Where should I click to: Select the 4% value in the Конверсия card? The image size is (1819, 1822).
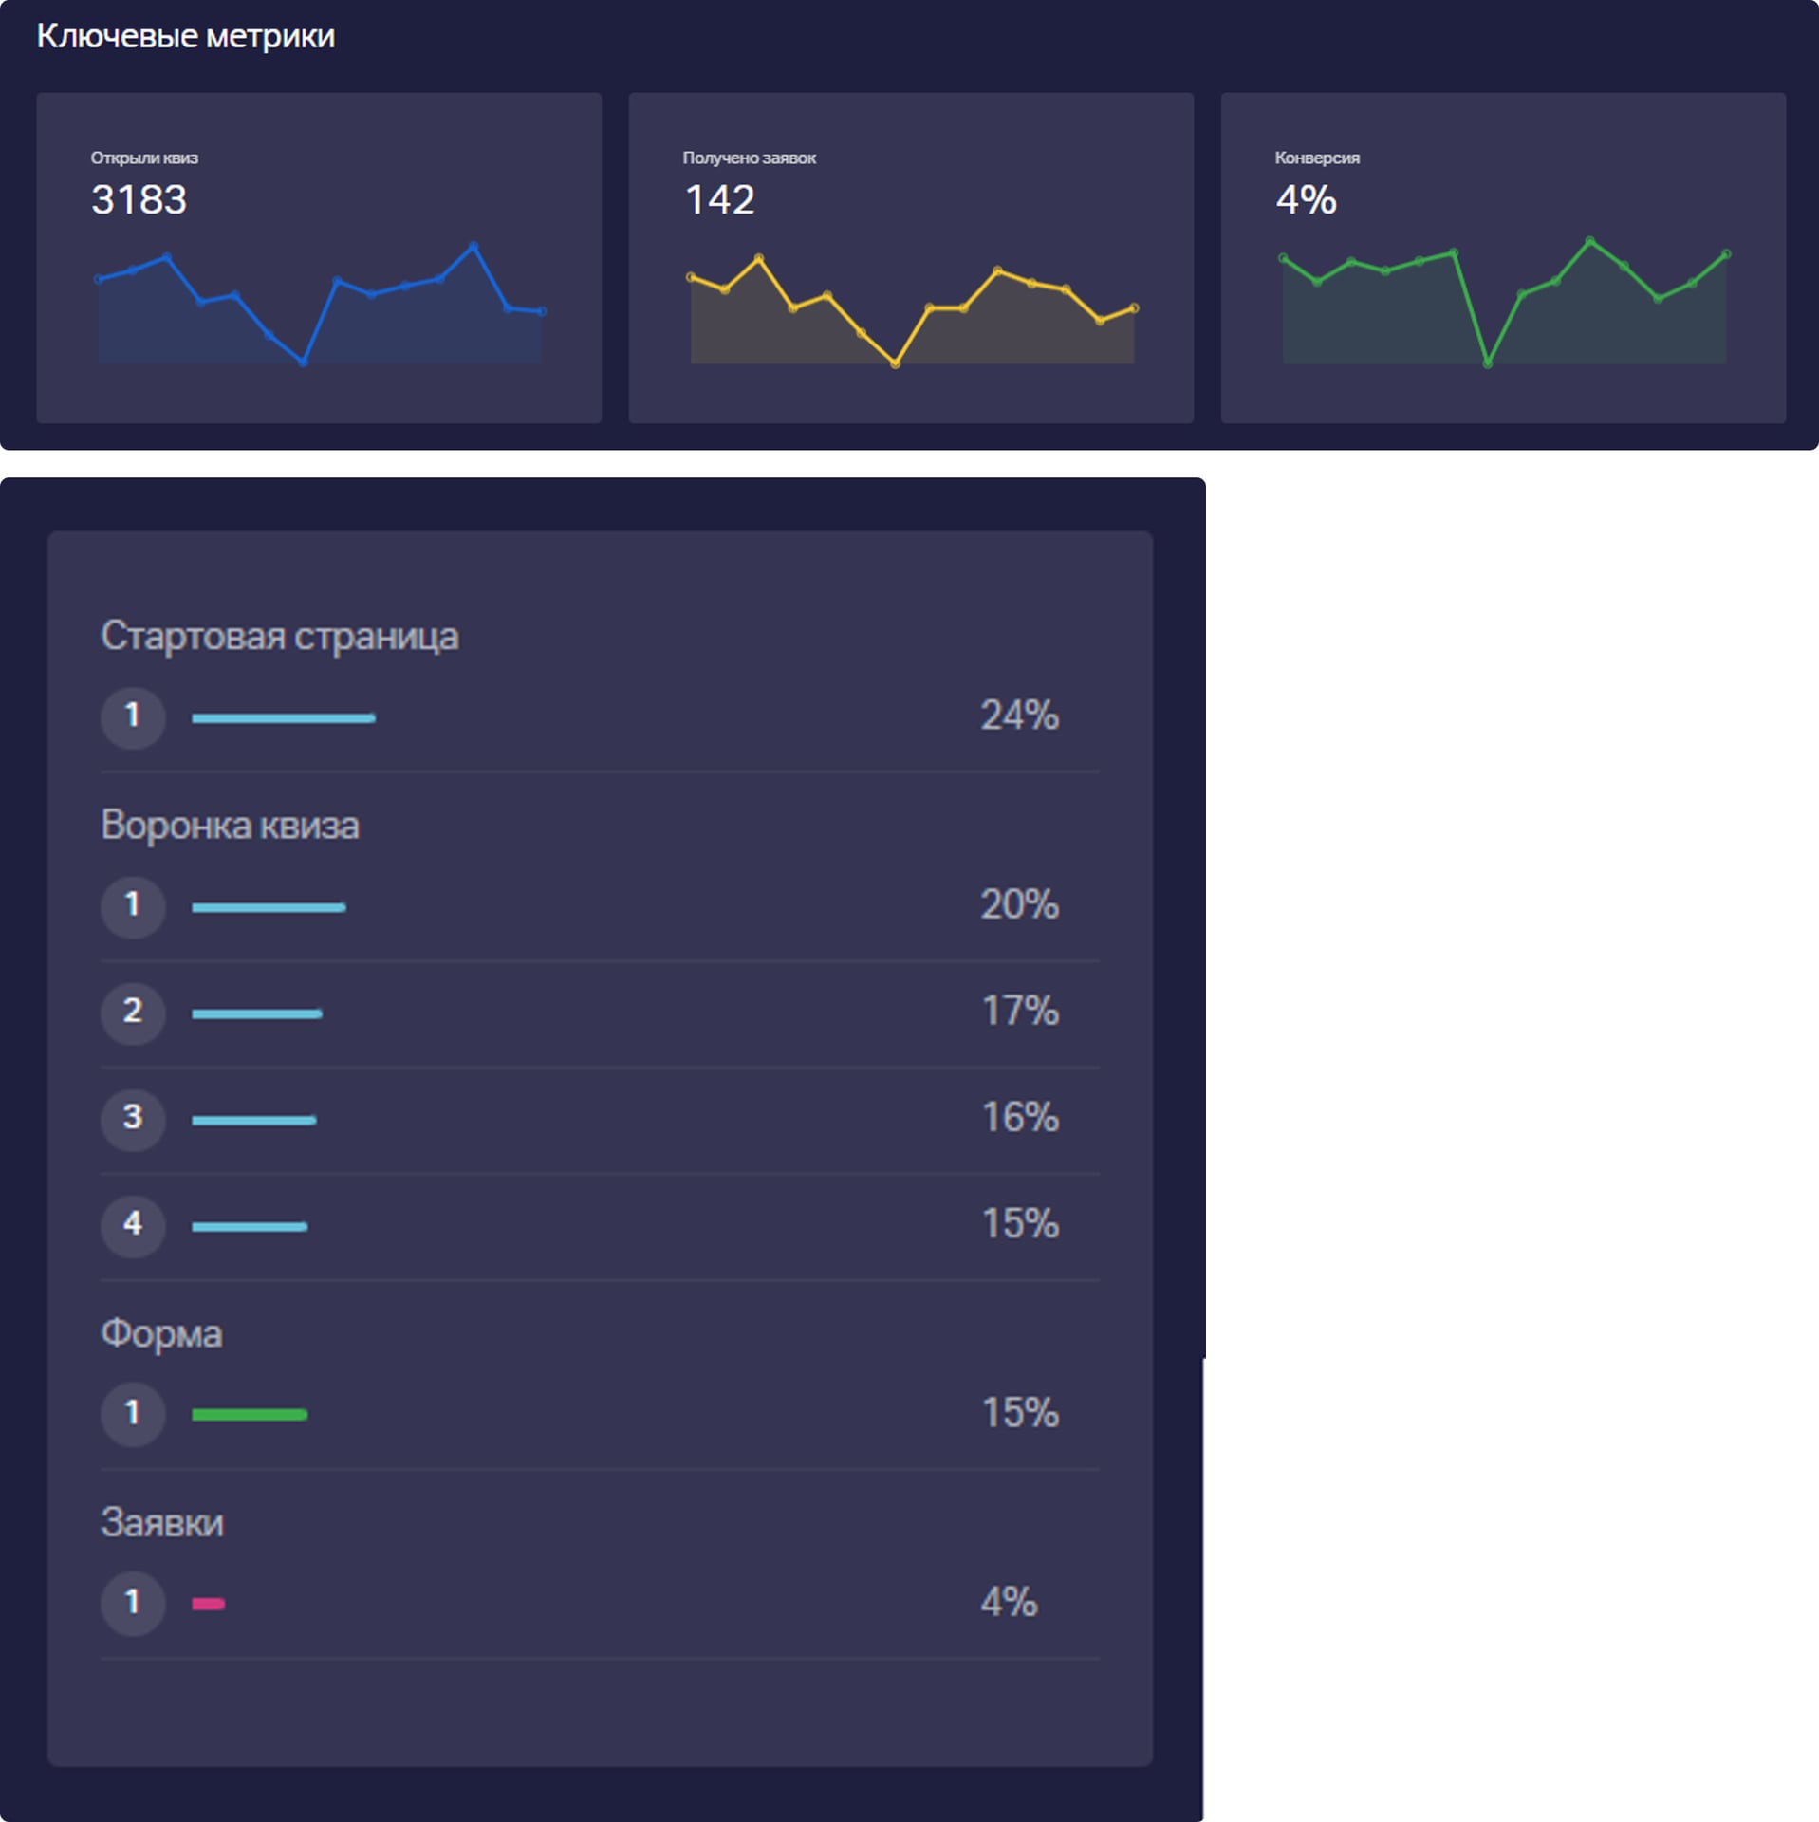click(1306, 199)
